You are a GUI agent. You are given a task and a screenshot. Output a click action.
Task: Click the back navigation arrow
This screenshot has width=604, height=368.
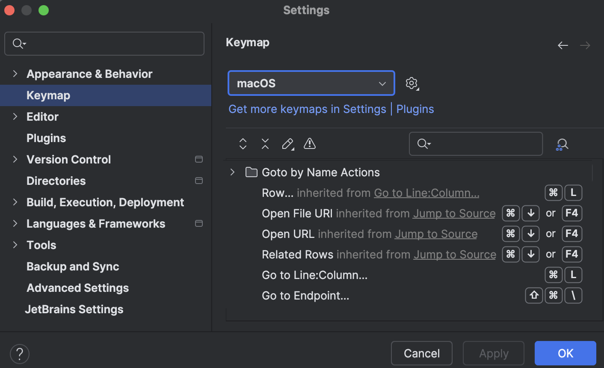563,45
